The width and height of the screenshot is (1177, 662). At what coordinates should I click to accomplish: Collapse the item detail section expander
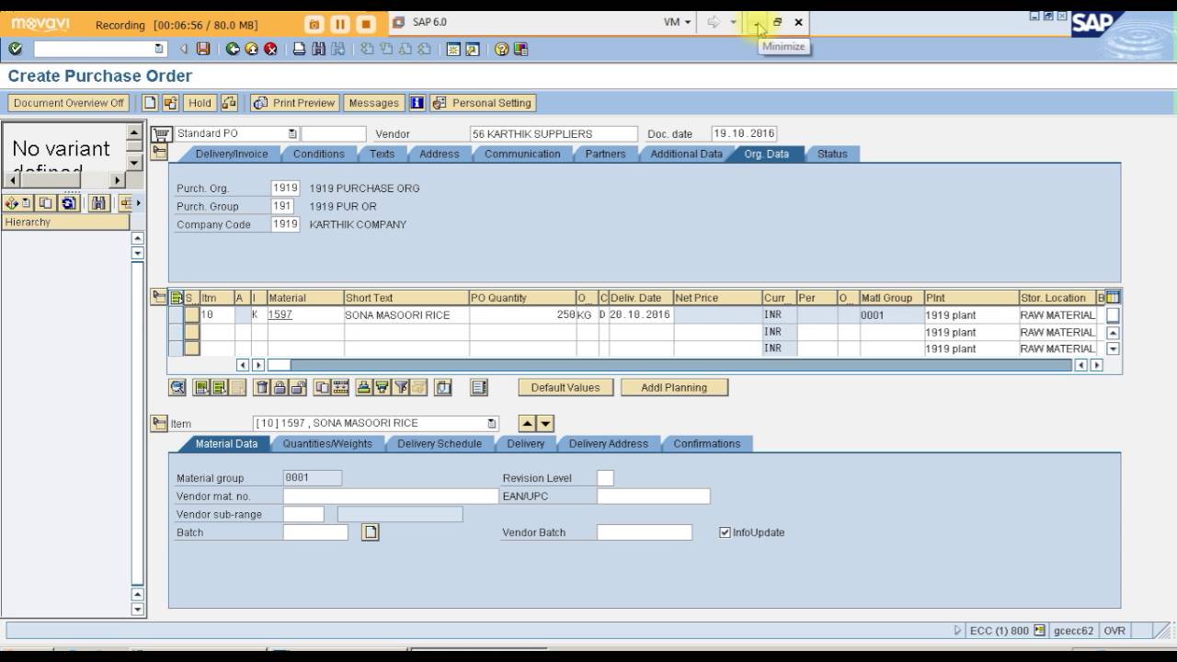159,423
